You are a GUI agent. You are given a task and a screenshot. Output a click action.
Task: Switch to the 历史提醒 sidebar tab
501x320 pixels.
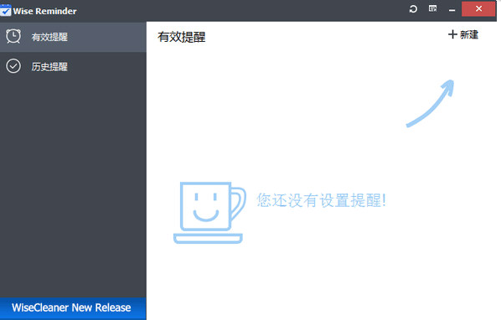pyautogui.click(x=73, y=66)
